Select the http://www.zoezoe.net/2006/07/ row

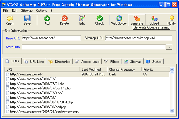[87, 79]
